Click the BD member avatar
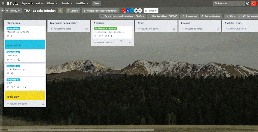The height and width of the screenshot is (132, 258). pyautogui.click(x=128, y=11)
